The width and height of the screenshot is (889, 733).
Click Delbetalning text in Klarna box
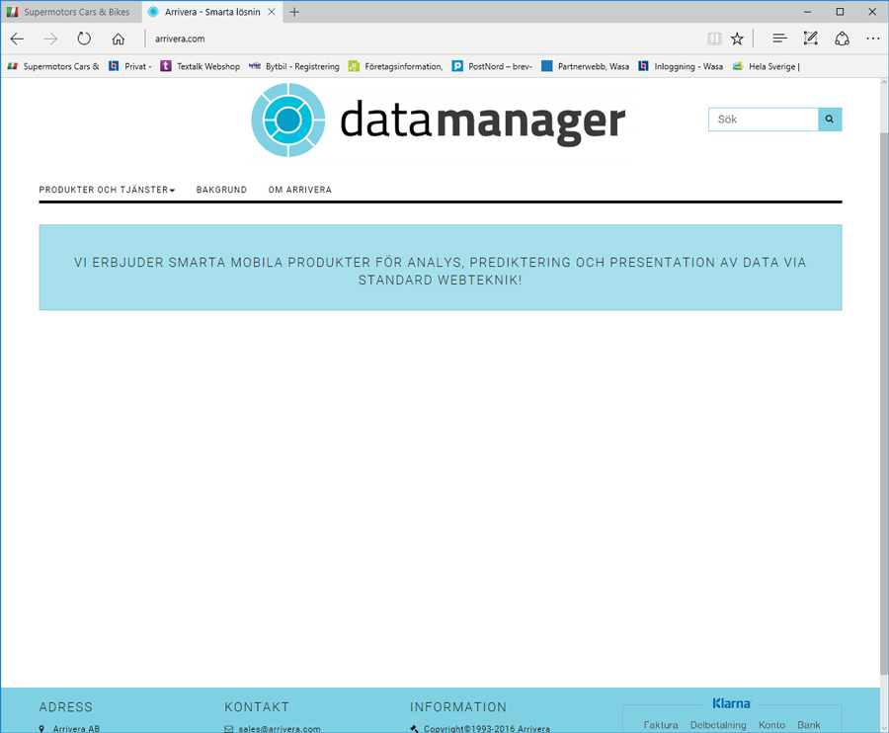pyautogui.click(x=718, y=724)
